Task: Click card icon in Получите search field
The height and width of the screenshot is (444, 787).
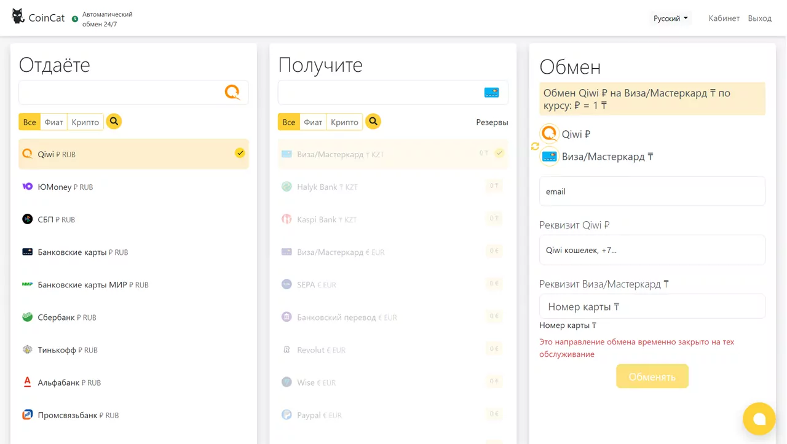Action: point(492,93)
